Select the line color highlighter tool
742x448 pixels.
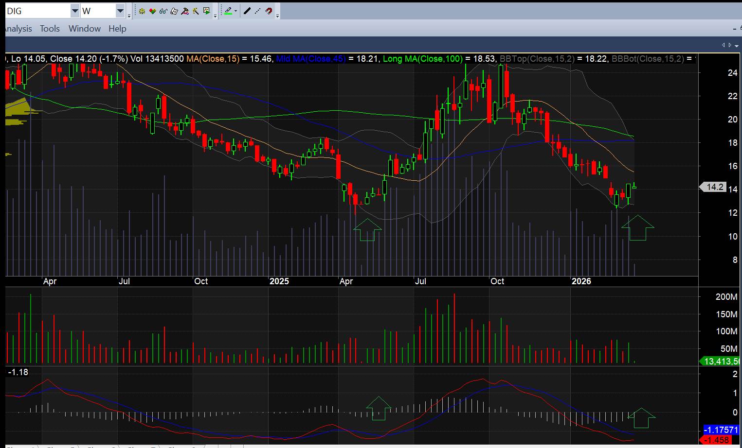228,11
